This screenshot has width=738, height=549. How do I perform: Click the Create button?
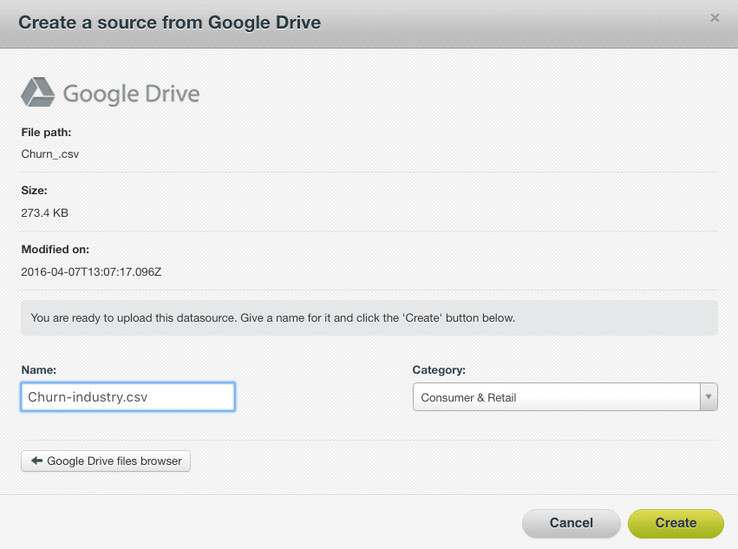(x=676, y=523)
